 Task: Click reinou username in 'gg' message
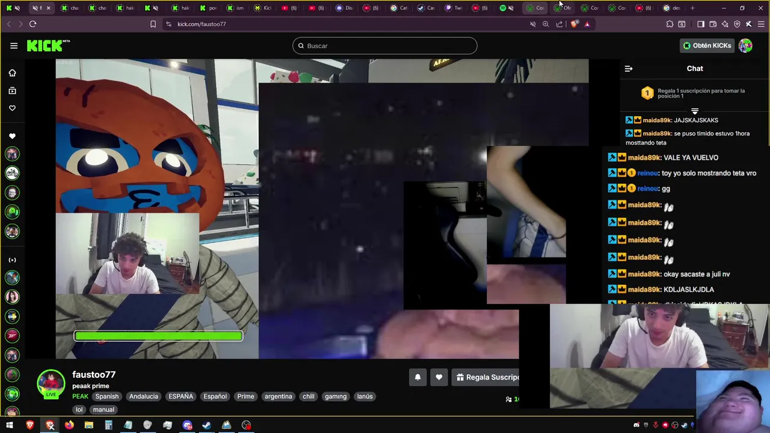648,189
